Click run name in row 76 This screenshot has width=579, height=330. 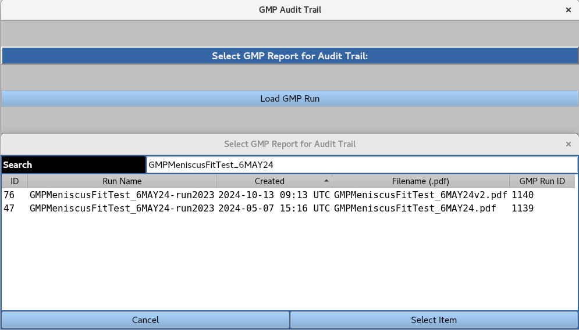[122, 195]
